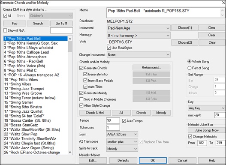The width and height of the screenshot is (226, 165).
Task: Open Melodist Maker Edit button
Action: (93, 160)
